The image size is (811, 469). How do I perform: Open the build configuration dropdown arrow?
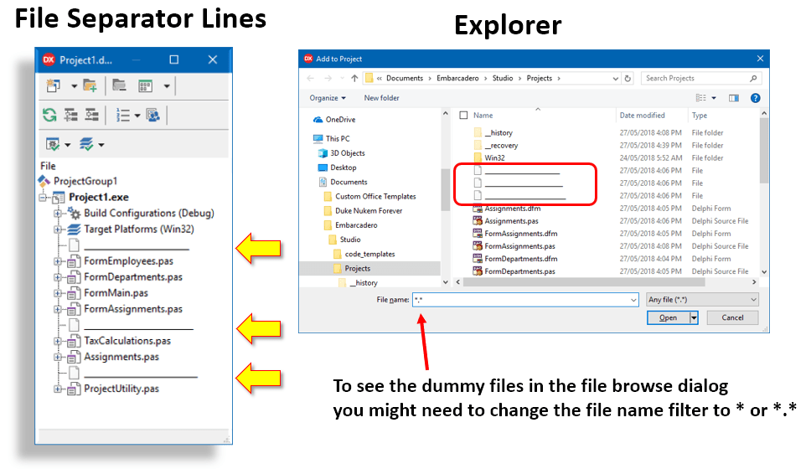point(67,145)
